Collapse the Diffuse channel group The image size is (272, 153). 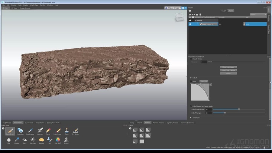pyautogui.click(x=195, y=20)
